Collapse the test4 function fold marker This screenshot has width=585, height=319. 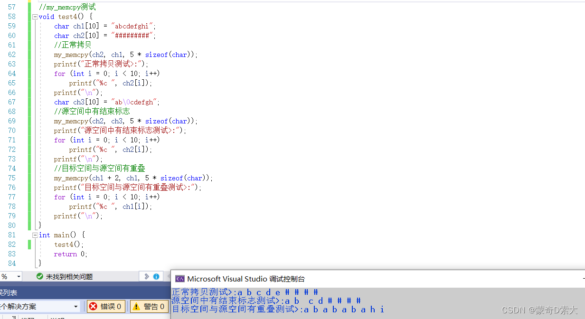pos(35,17)
